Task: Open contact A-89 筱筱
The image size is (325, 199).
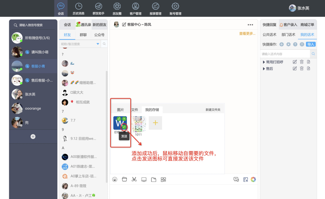Action: pos(82,186)
